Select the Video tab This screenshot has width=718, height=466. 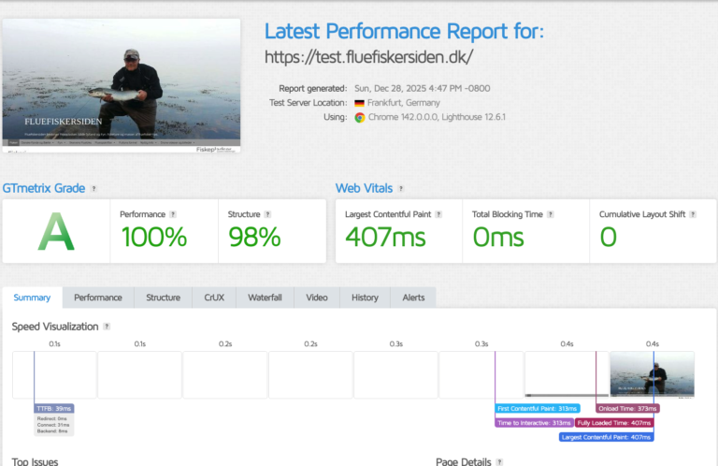[x=317, y=298]
